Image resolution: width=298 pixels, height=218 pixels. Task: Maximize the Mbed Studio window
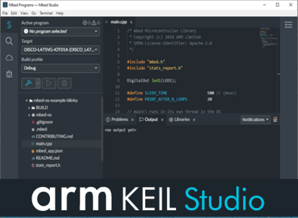(x=277, y=5)
